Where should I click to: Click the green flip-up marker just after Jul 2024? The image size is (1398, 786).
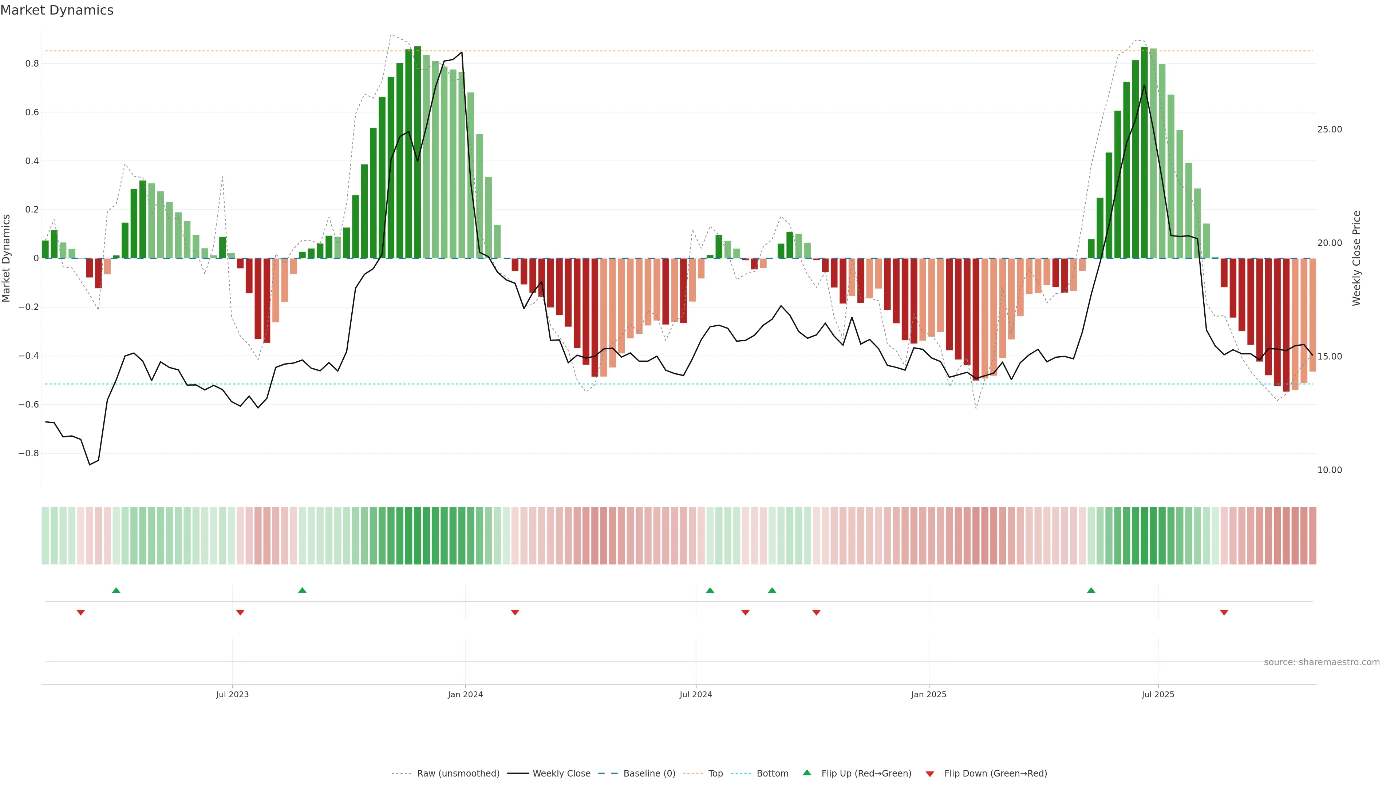[710, 590]
